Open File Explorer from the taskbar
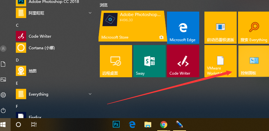Viewport: 269px width, 131px height. coord(148,124)
